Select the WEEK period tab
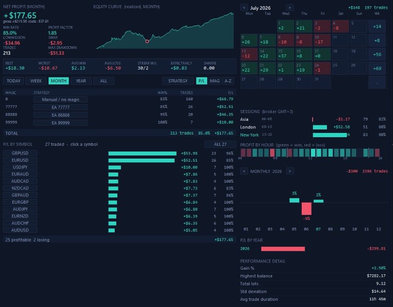The image size is (393, 307). [x=36, y=81]
